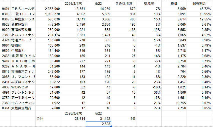Screen dimensions: 213x127
Task: Select the 9% total change cell
Action: tap(124, 119)
